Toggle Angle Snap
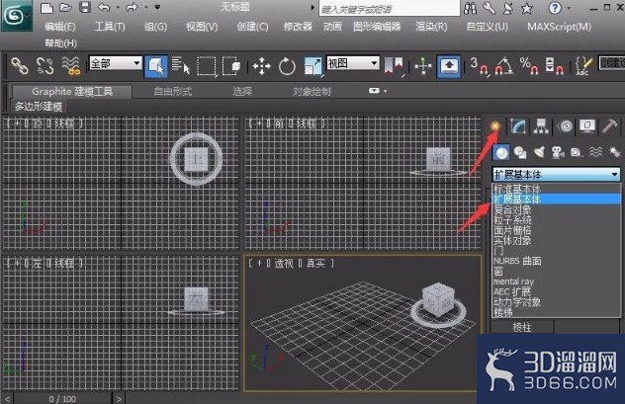Screen dimensions: 625x404 point(504,66)
